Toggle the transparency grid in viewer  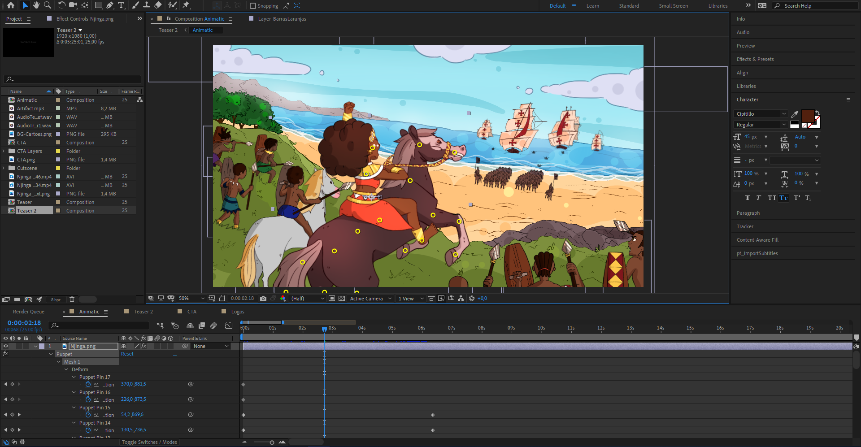[x=342, y=298]
